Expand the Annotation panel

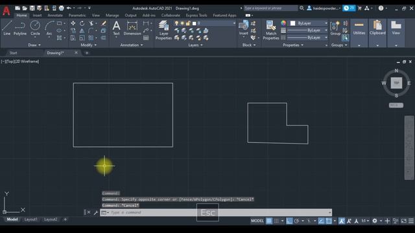[x=132, y=45]
